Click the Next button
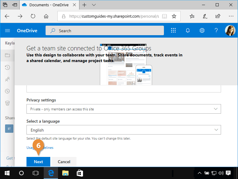Image resolution: width=238 pixels, height=179 pixels. (x=38, y=162)
